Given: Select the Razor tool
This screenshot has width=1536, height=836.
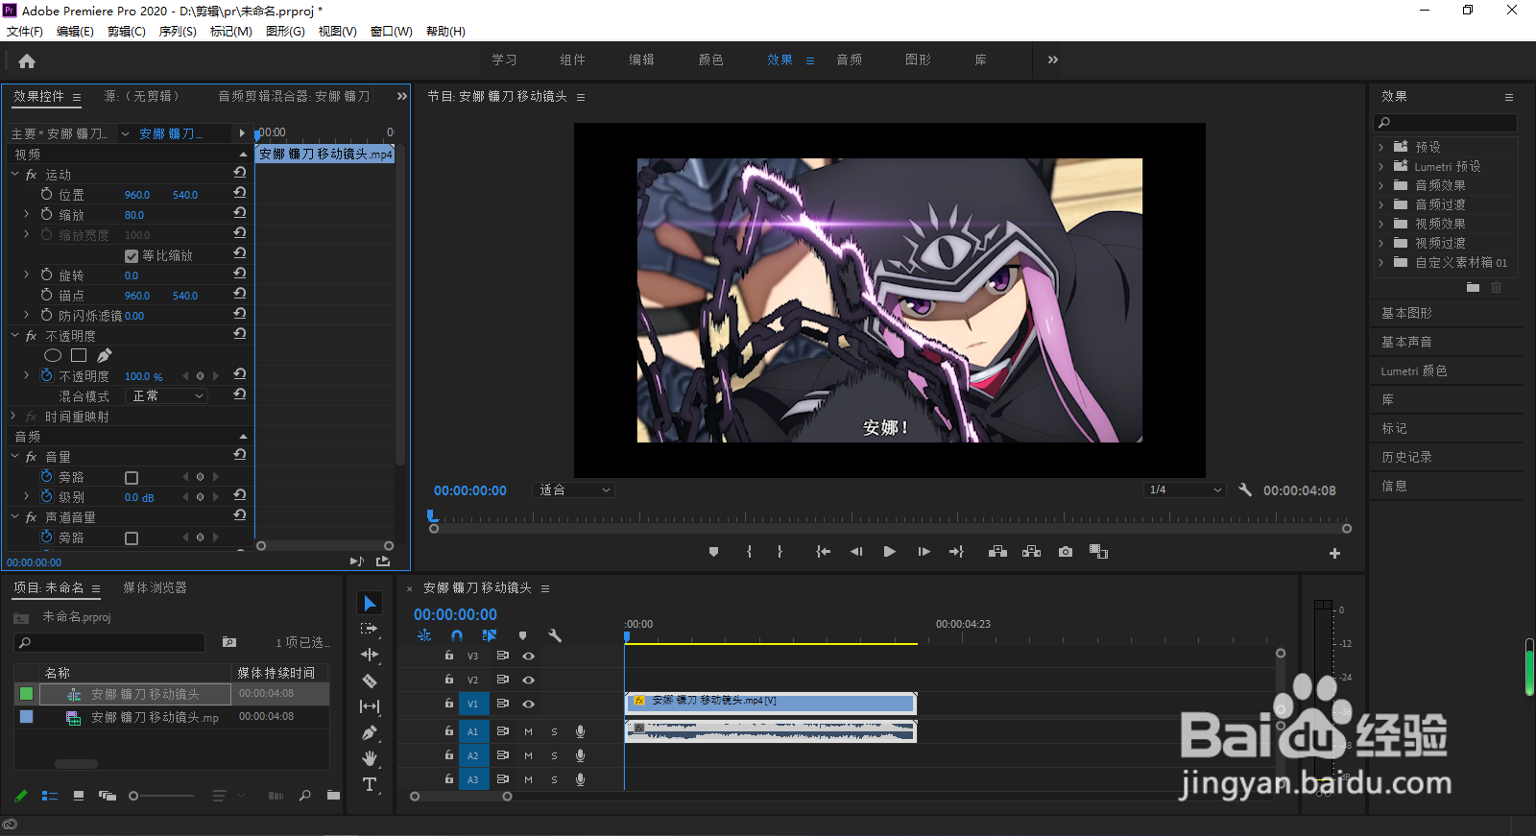Looking at the screenshot, I should tap(370, 681).
